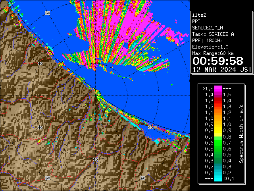
Task: Select the 'Elevation:1.0' text
Action: [210, 47]
